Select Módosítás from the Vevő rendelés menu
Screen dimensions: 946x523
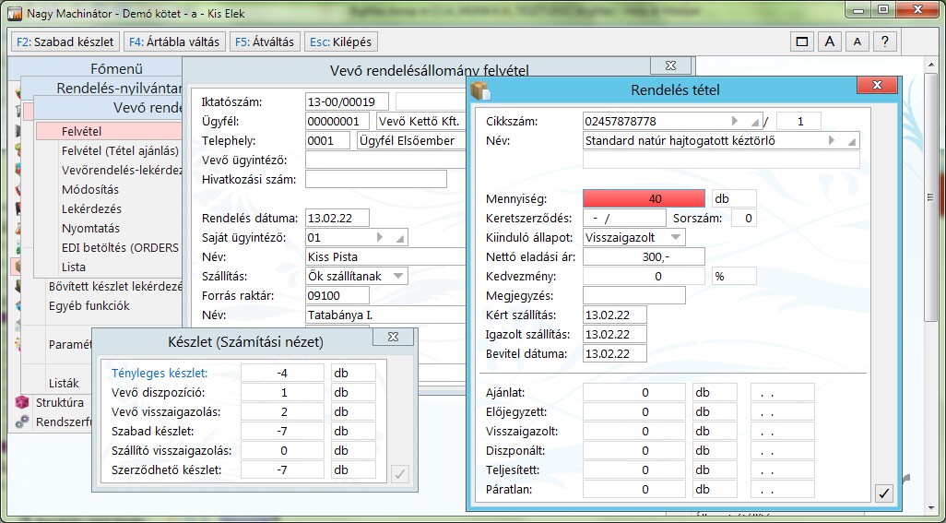[90, 189]
